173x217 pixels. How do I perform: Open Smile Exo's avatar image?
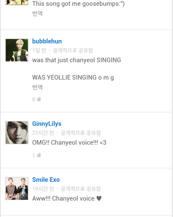[17, 188]
